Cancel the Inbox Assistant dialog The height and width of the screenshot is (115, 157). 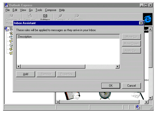point(131,86)
